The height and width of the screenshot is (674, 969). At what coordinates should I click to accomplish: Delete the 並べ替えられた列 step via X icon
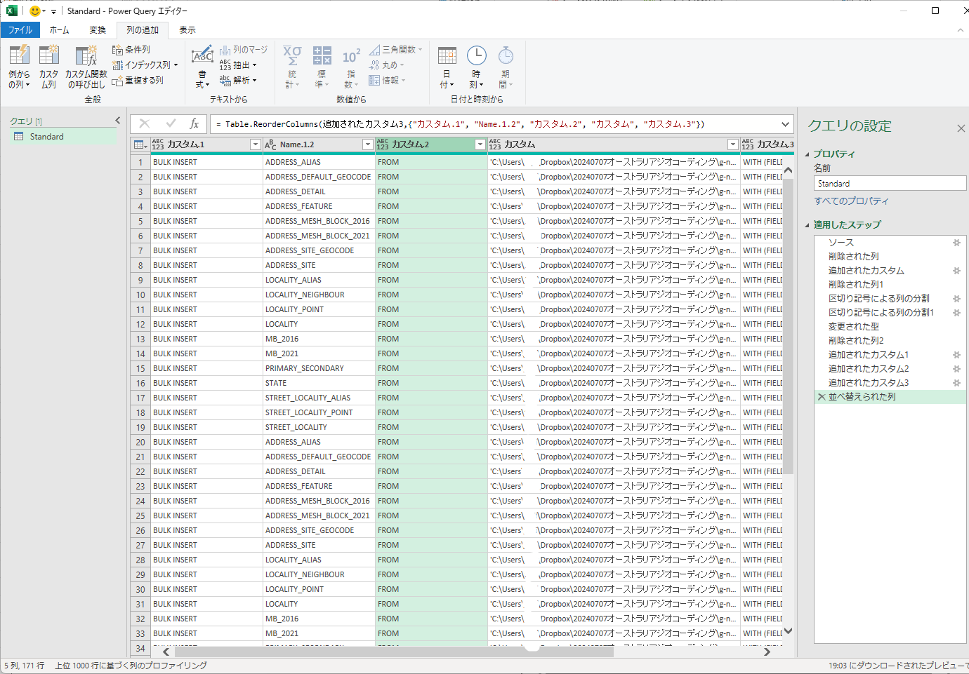point(821,397)
